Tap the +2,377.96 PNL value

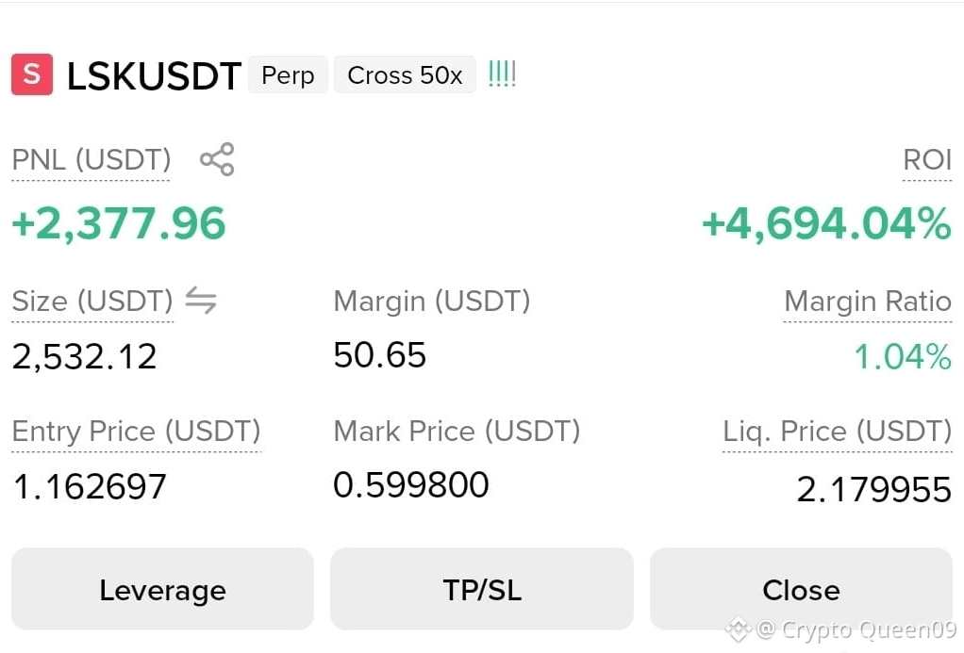point(119,223)
